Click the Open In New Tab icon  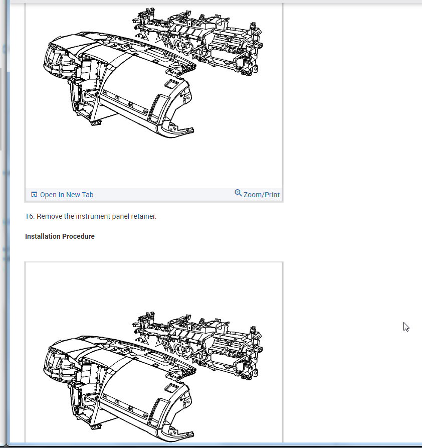tap(34, 195)
